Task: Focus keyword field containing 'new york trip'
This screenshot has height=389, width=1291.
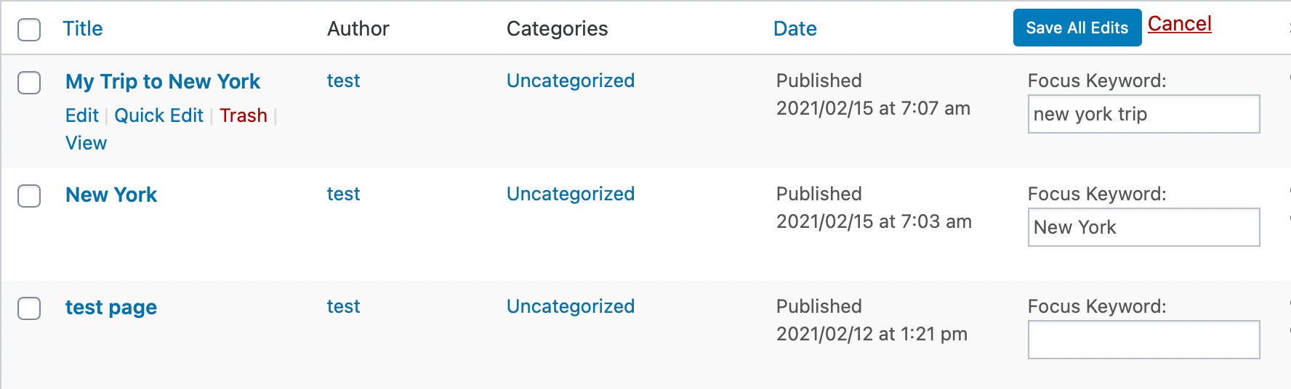Action: (1143, 115)
